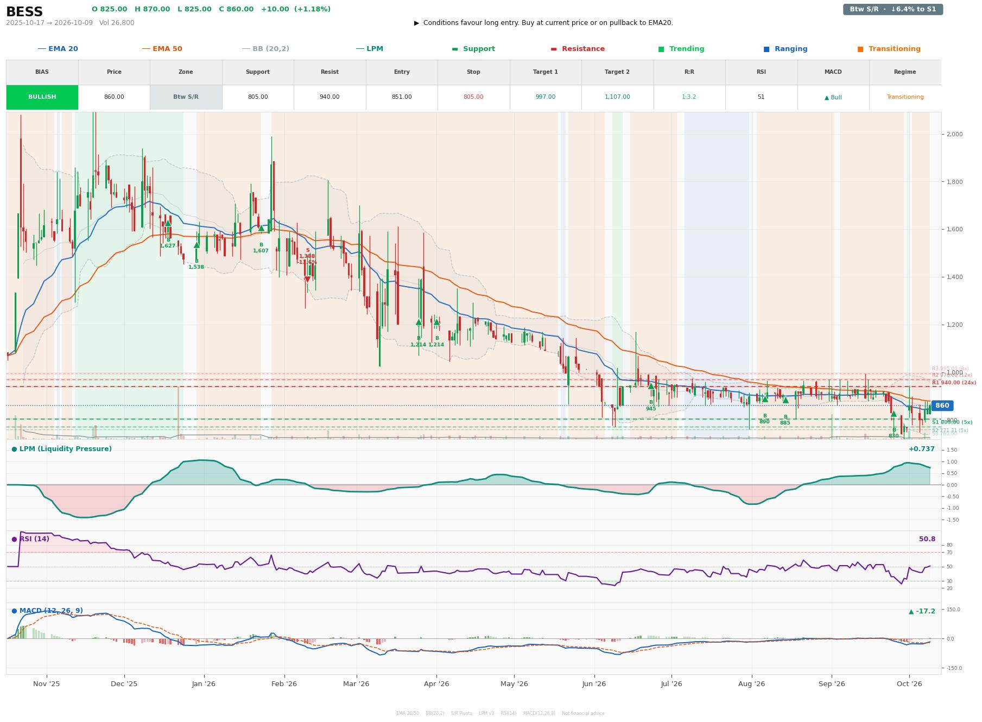Click the EMA 20 legend entry
982x722 pixels.
pyautogui.click(x=58, y=49)
